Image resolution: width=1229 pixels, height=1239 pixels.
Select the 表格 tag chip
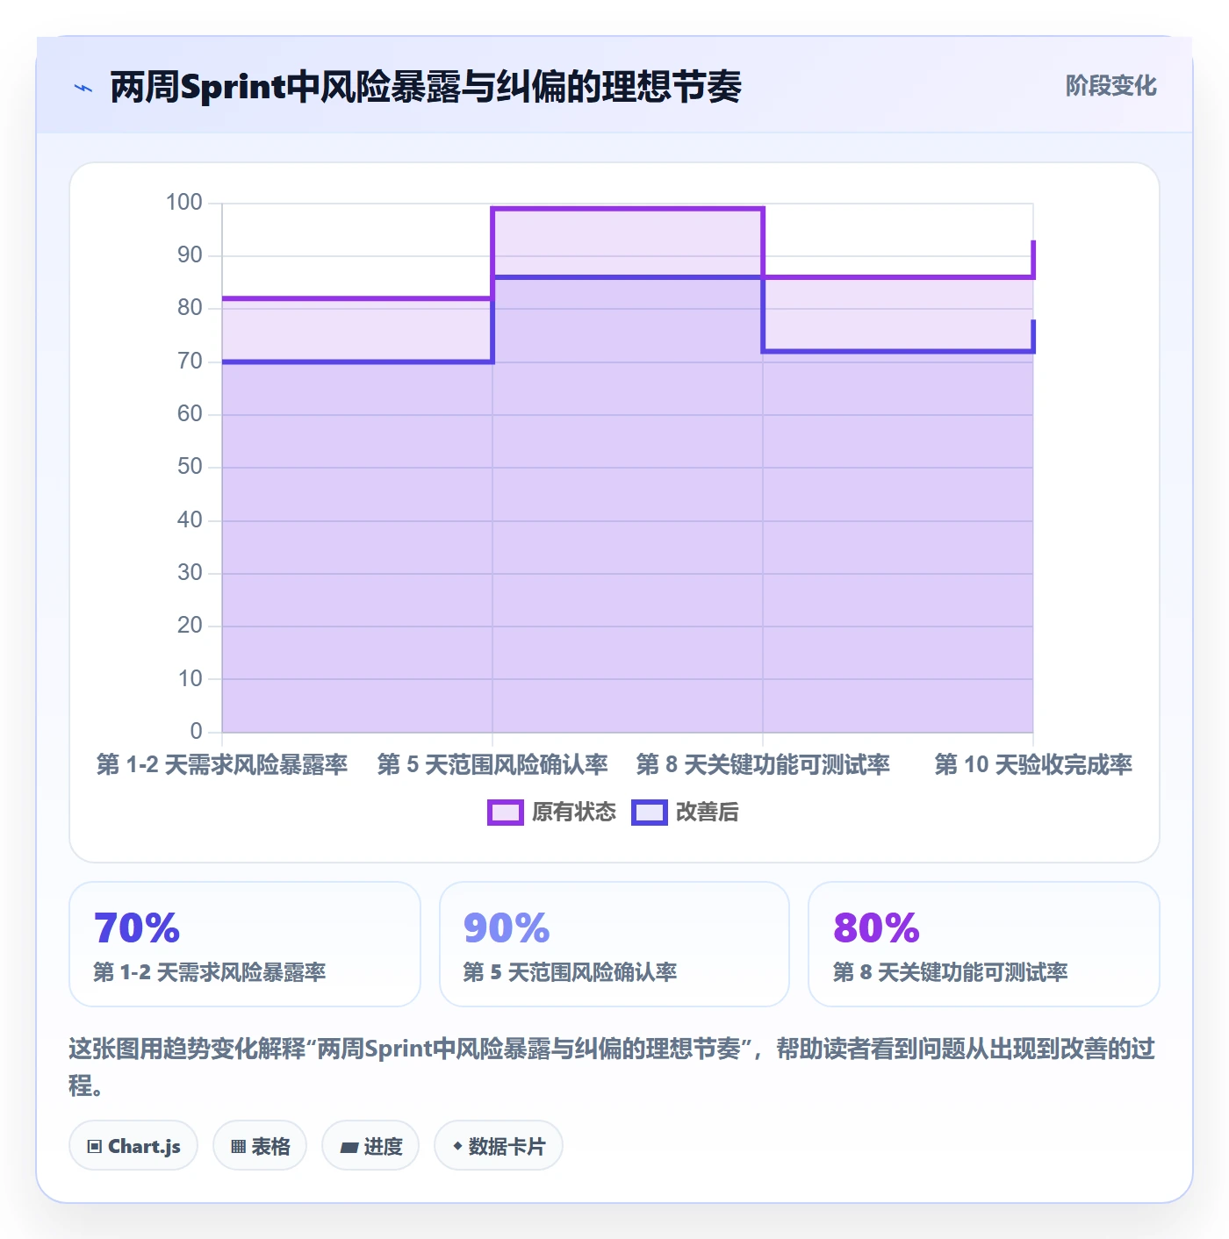260,1145
